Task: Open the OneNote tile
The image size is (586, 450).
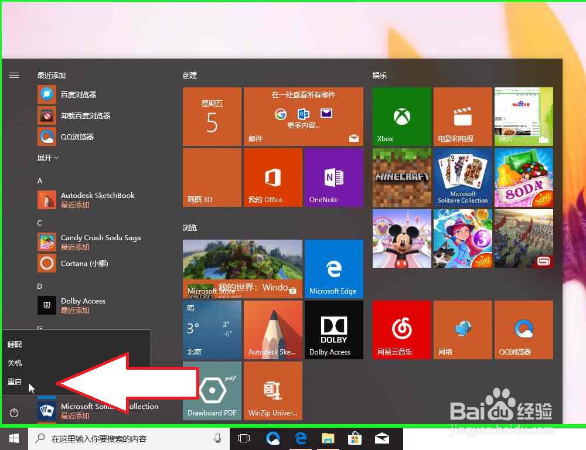Action: (x=333, y=177)
